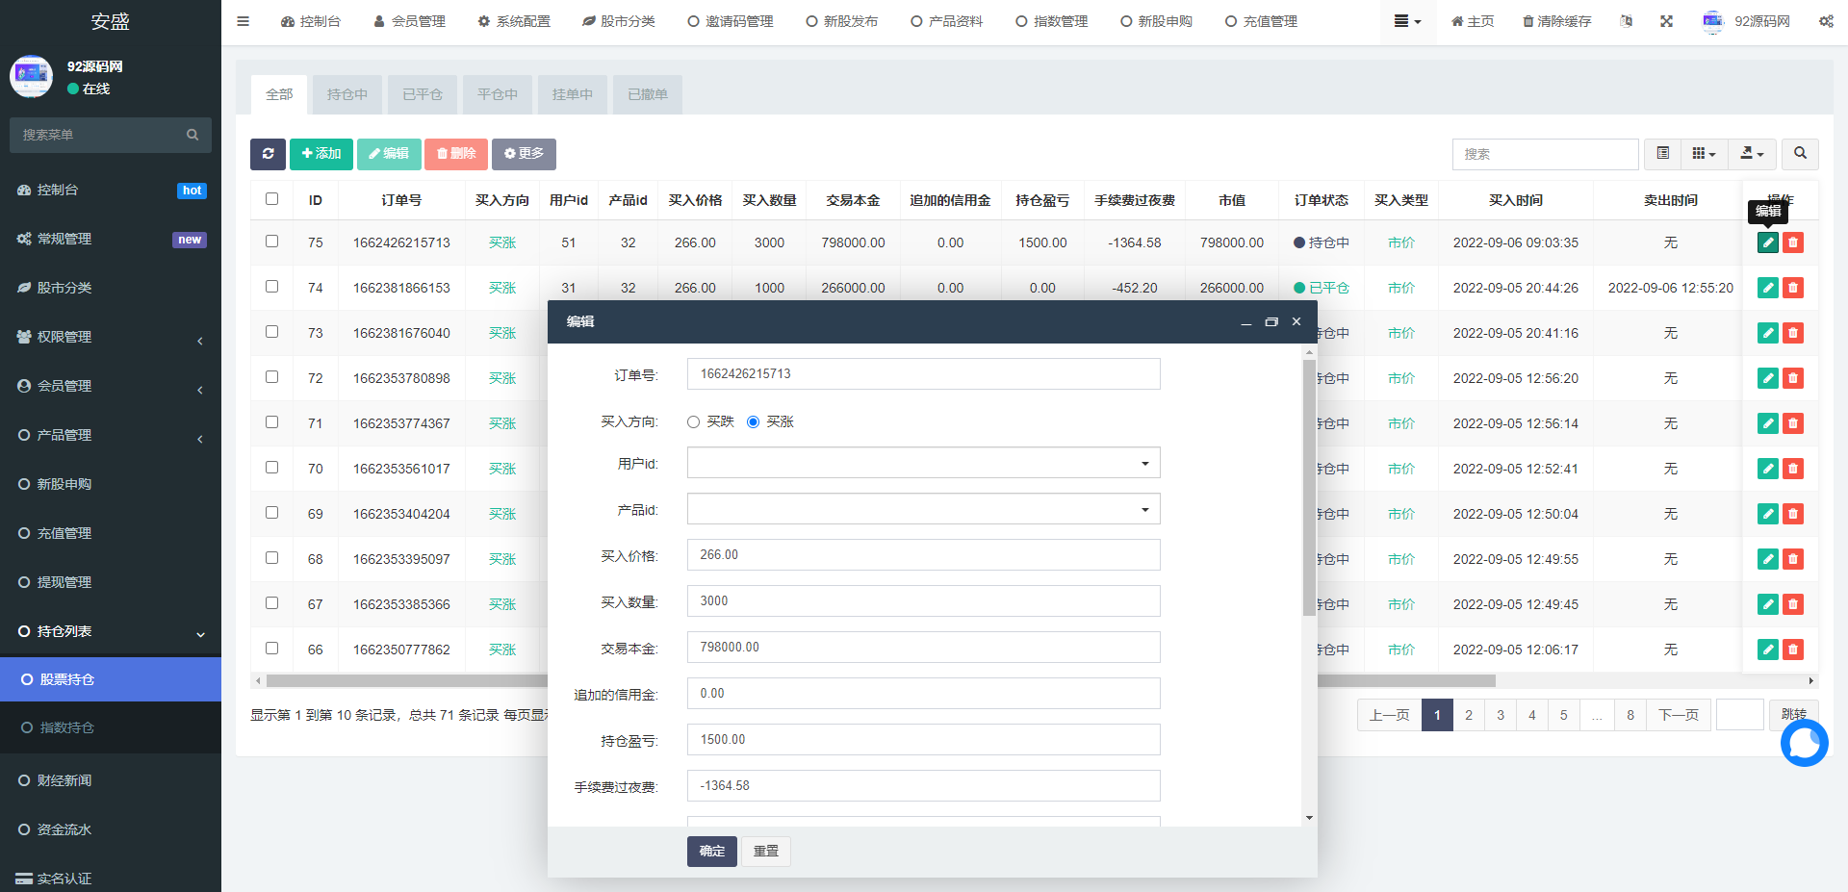
Task: Toggle the sidebar hamburger menu icon
Action: [x=243, y=21]
